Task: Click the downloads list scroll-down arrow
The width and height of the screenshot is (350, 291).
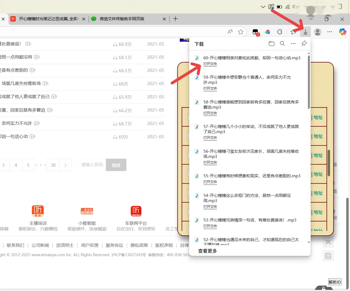Action: 309,242
